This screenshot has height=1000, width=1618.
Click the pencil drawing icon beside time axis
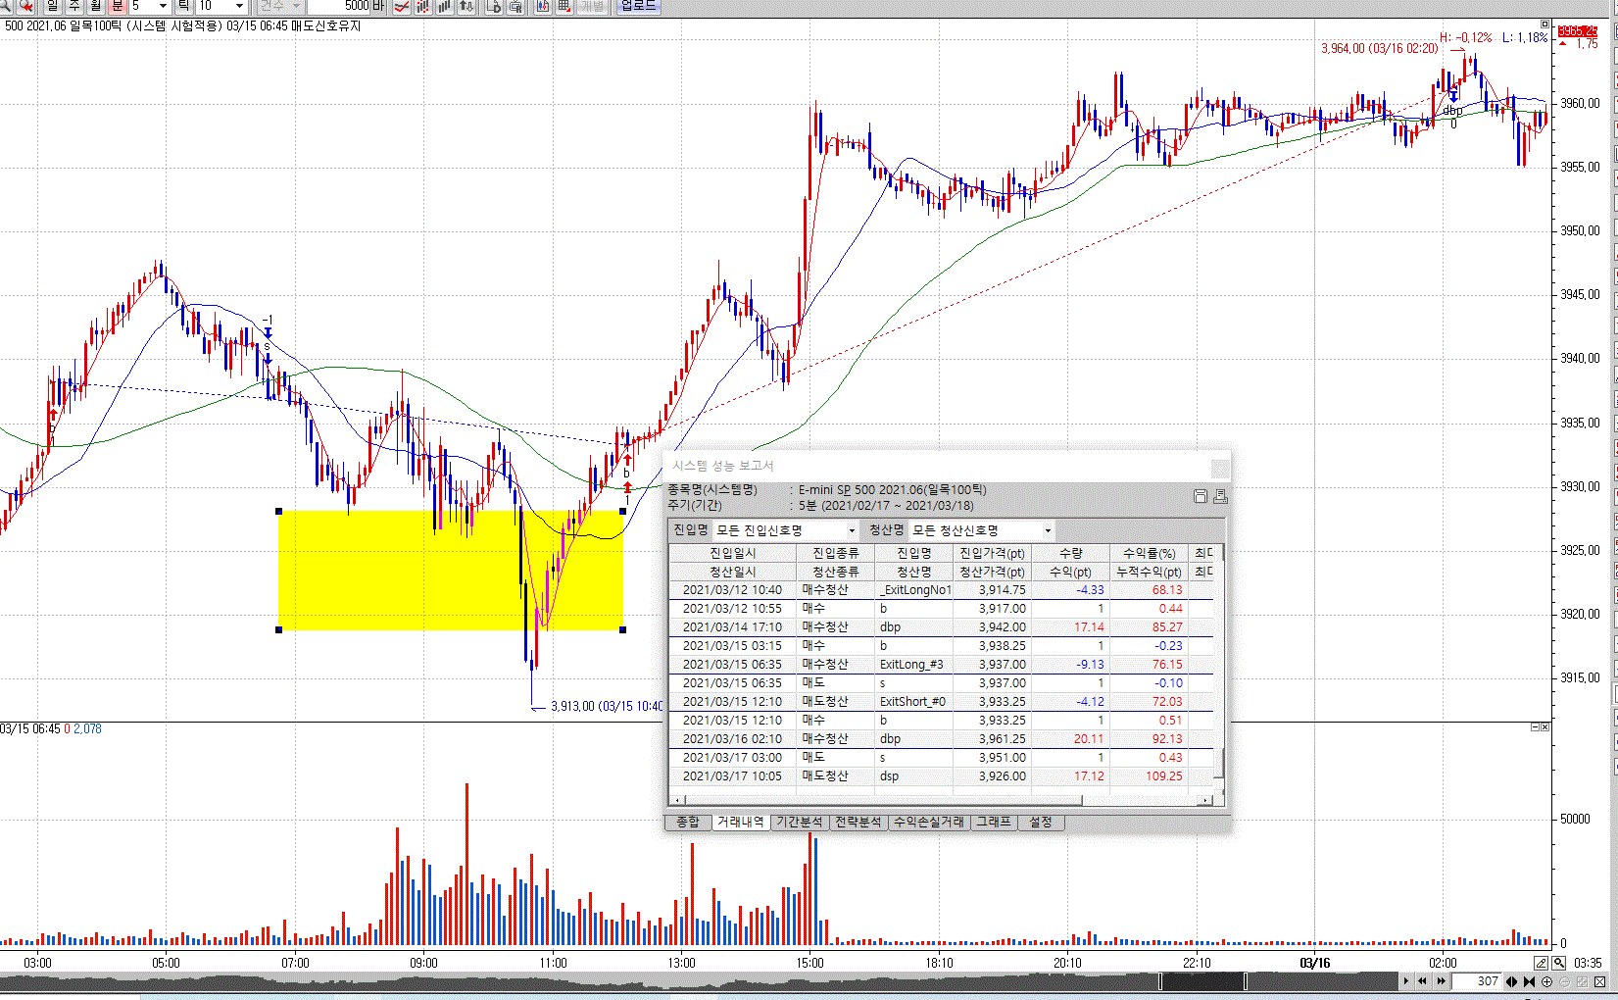click(1542, 963)
